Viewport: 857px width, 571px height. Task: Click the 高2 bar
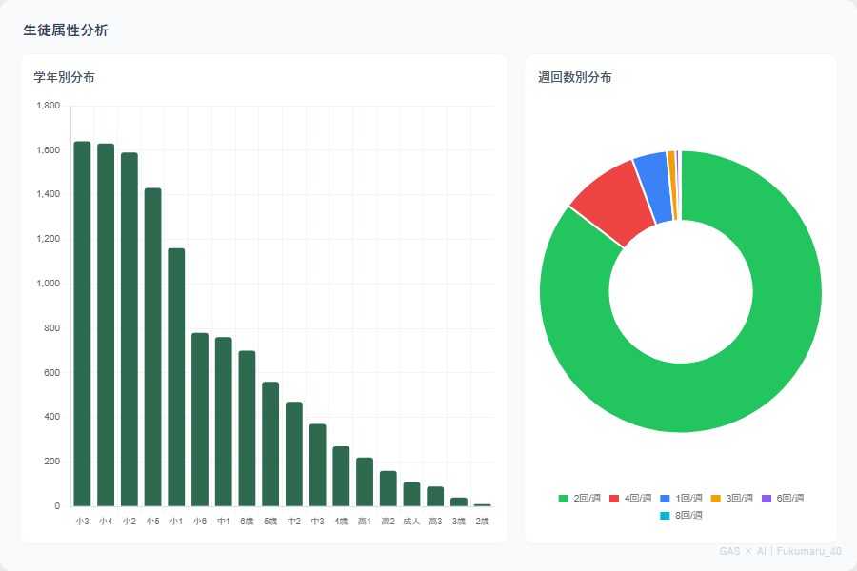pyautogui.click(x=389, y=489)
